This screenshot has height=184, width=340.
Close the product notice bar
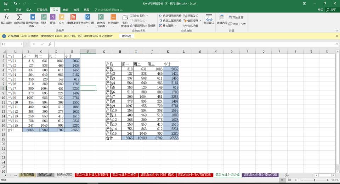tap(337, 36)
